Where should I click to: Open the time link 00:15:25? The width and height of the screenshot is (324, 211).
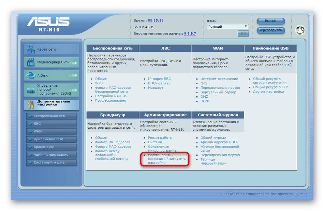(156, 20)
